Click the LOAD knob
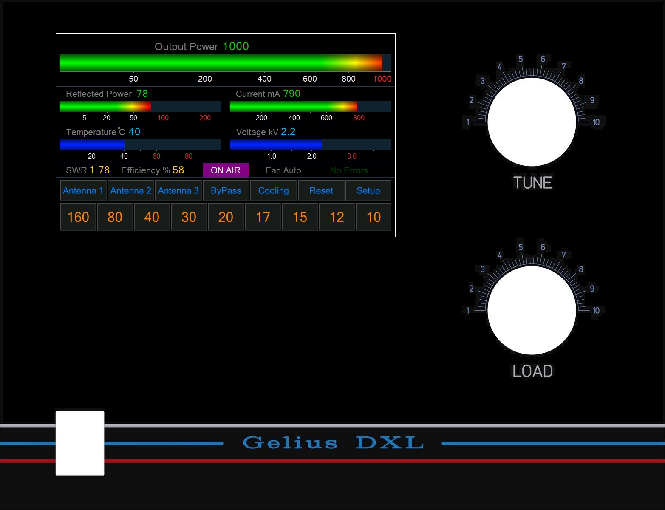This screenshot has height=510, width=665. click(532, 310)
